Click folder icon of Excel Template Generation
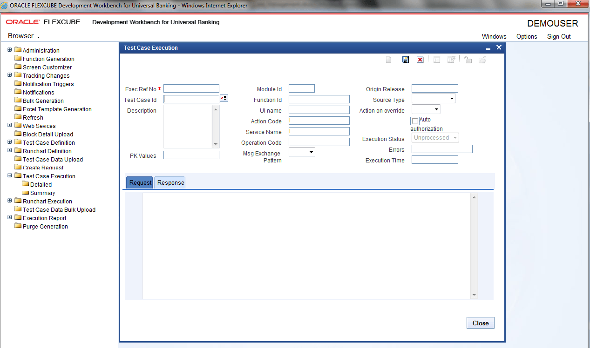The width and height of the screenshot is (590, 350). pos(18,109)
